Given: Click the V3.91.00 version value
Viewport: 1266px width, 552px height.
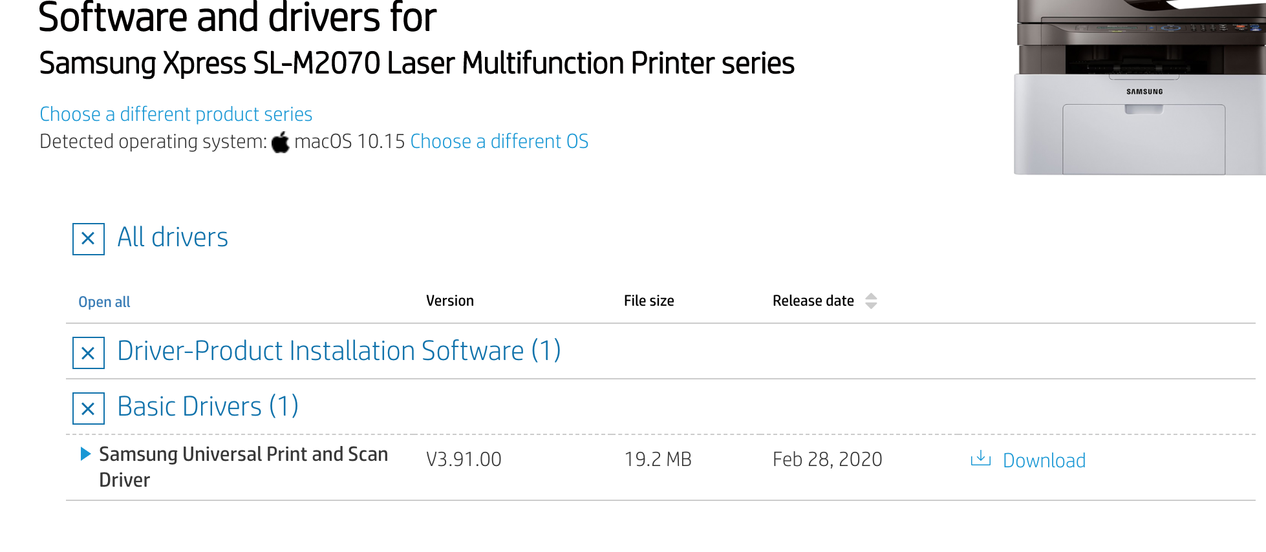Looking at the screenshot, I should tap(464, 460).
